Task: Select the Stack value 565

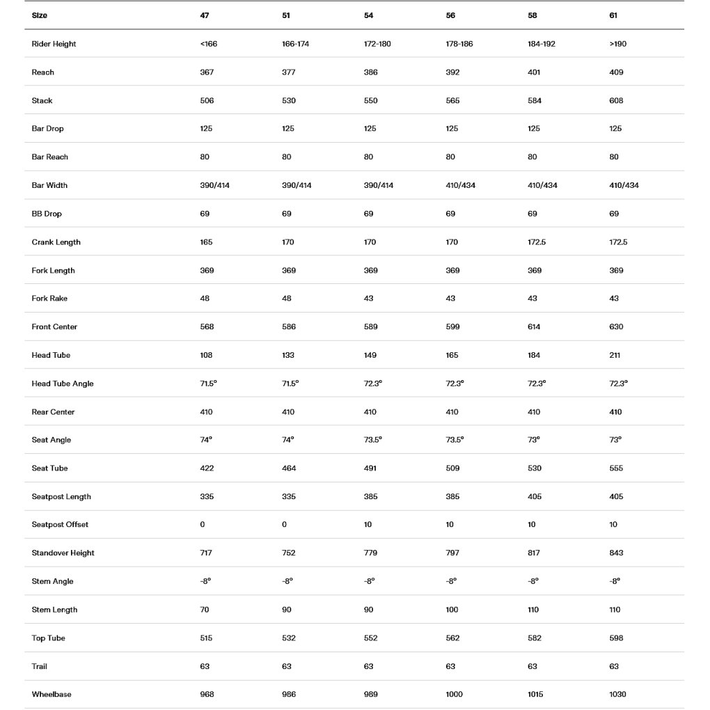Action: pos(452,100)
